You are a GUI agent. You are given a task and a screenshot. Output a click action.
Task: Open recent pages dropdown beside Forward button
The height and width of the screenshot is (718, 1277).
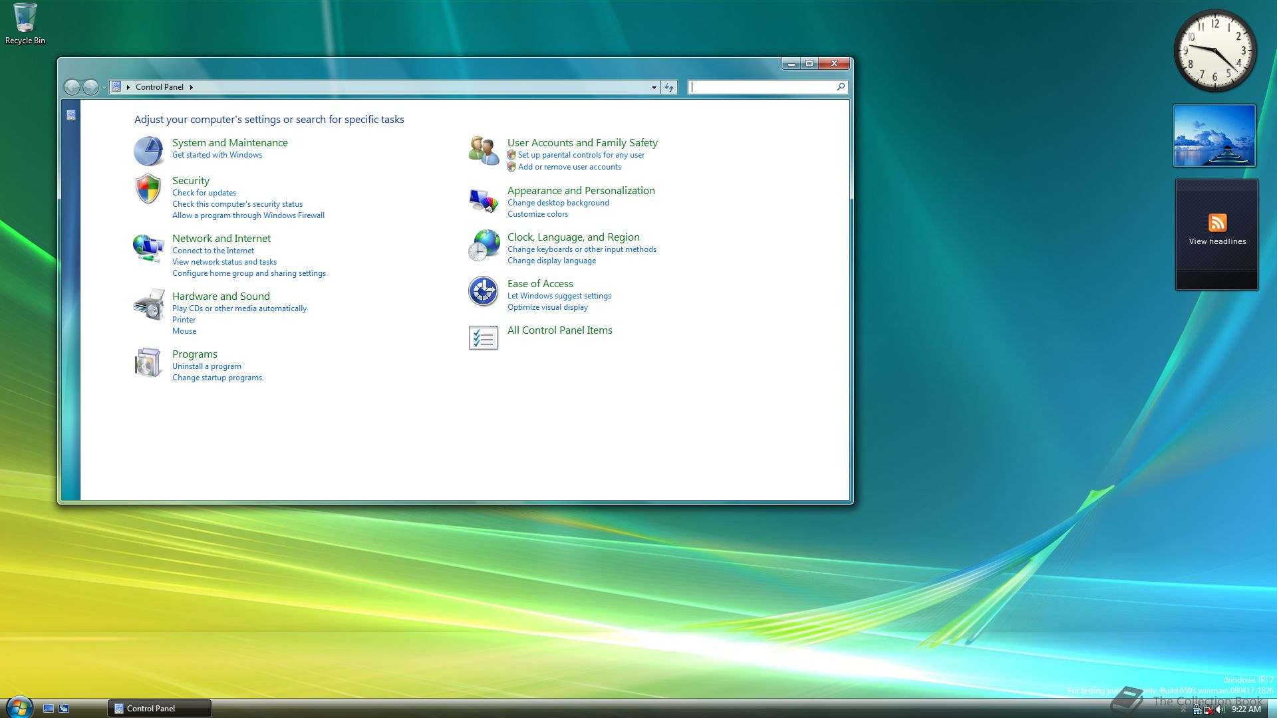[104, 87]
